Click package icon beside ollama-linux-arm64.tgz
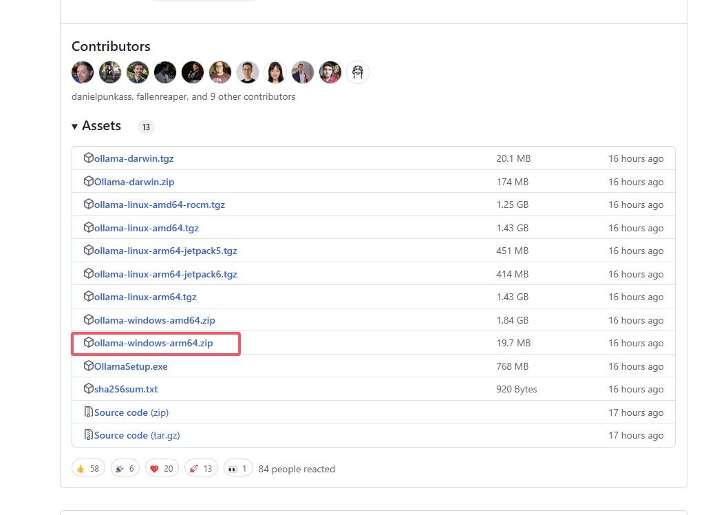This screenshot has width=706, height=515. (x=88, y=296)
